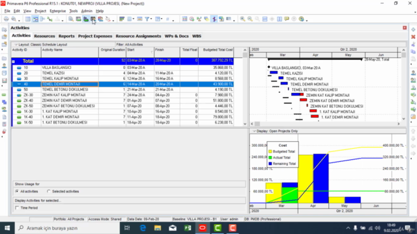Select the TEMEL KAZISI activity row
The height and width of the screenshot is (234, 417).
[x=122, y=73]
